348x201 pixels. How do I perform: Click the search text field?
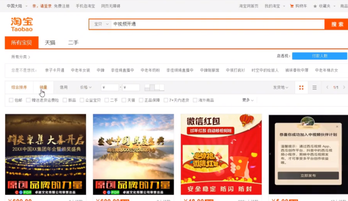click(x=217, y=24)
